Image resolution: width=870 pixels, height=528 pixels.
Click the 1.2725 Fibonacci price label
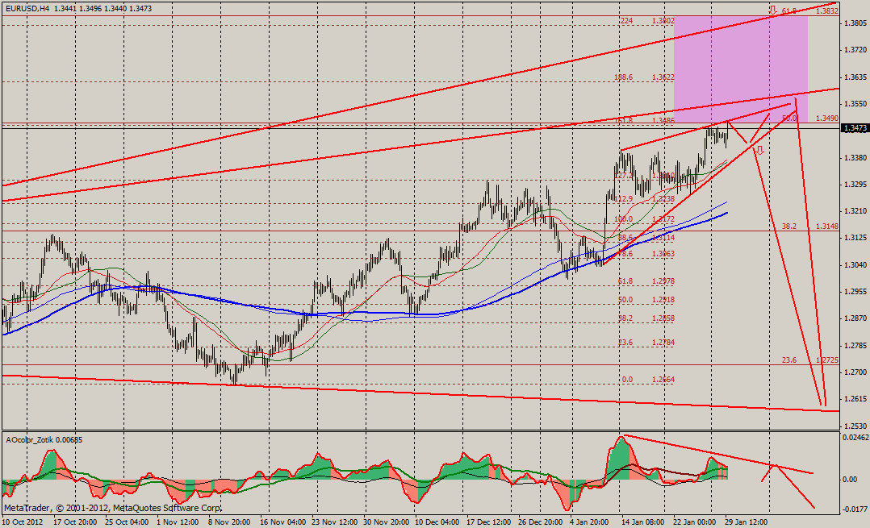[x=827, y=360]
